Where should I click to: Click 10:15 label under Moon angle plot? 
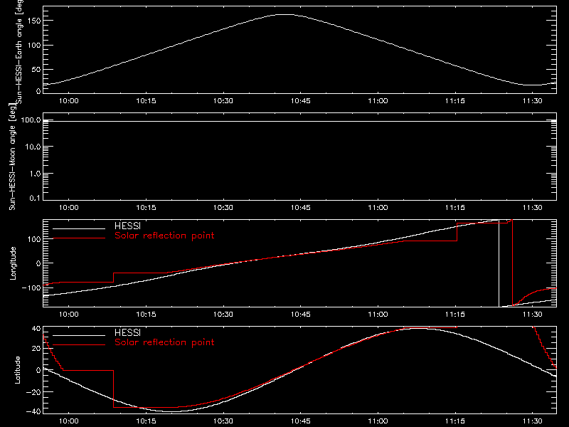click(x=146, y=208)
